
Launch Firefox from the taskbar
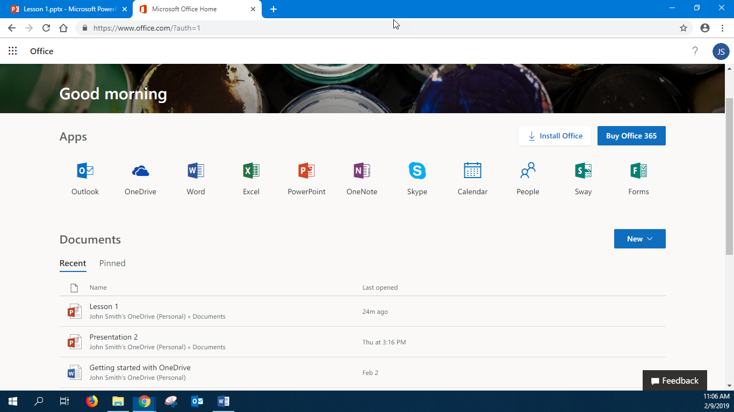[x=92, y=401]
